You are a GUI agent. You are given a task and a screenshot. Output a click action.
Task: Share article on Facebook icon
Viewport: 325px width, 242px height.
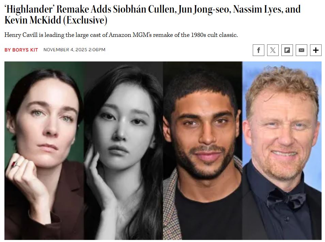click(258, 50)
